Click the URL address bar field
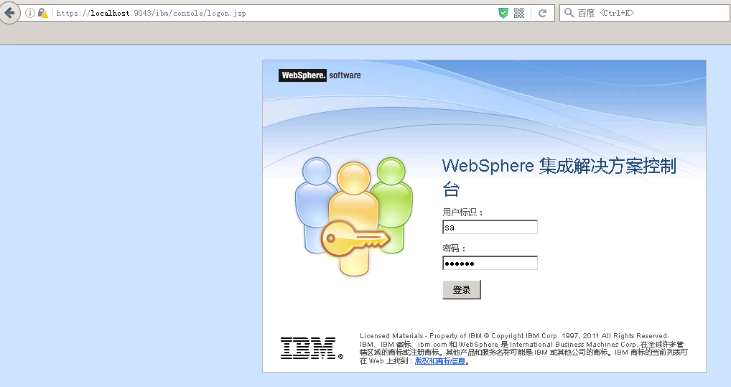The height and width of the screenshot is (387, 731). tap(275, 13)
